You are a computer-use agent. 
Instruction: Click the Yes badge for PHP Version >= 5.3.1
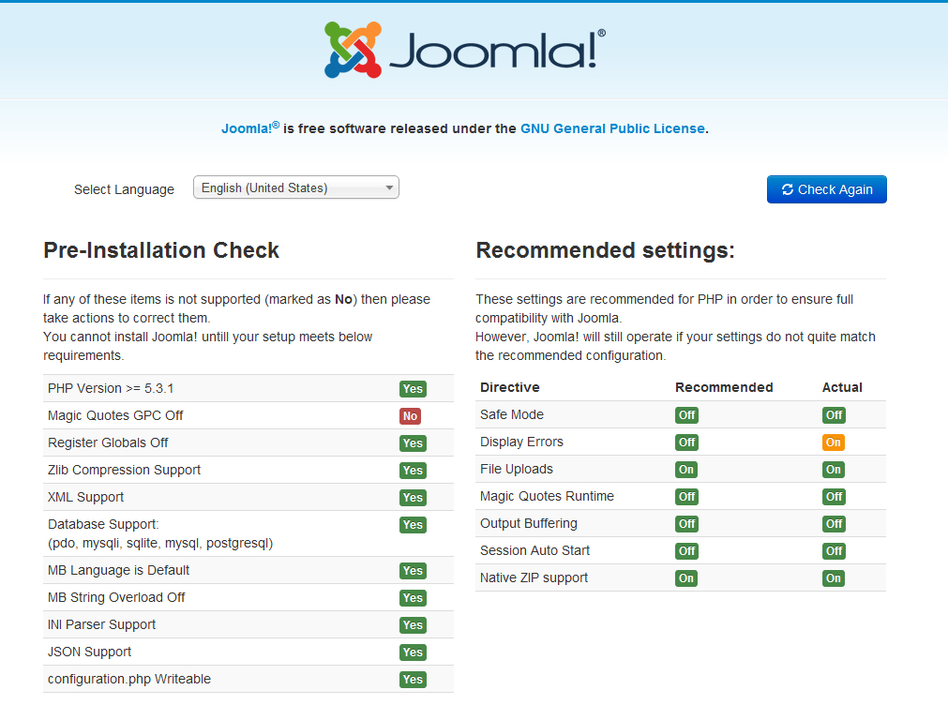point(413,389)
